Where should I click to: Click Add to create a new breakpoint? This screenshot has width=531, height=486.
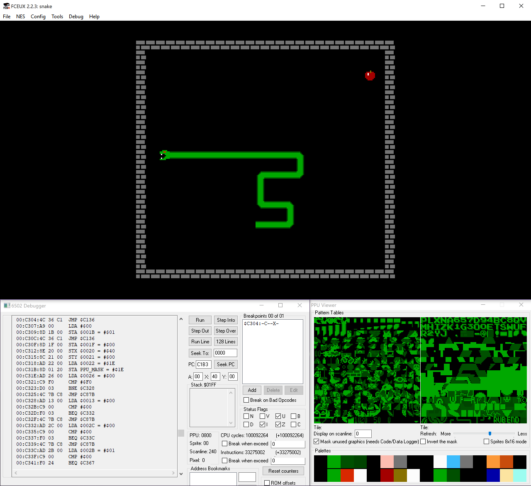pyautogui.click(x=251, y=390)
